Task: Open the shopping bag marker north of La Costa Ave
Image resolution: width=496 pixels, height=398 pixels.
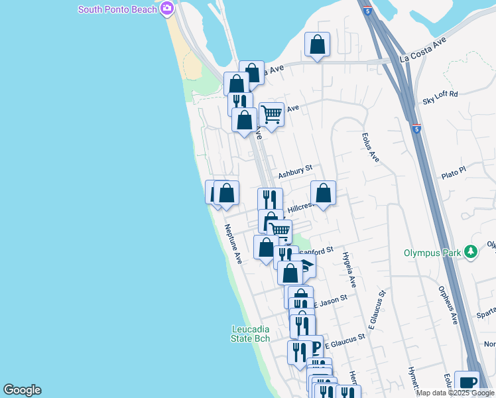Action: [317, 45]
